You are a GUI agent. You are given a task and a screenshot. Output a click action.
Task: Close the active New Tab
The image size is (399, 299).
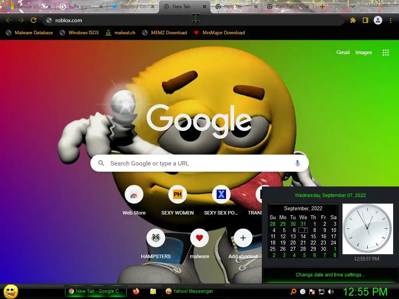tap(204, 7)
